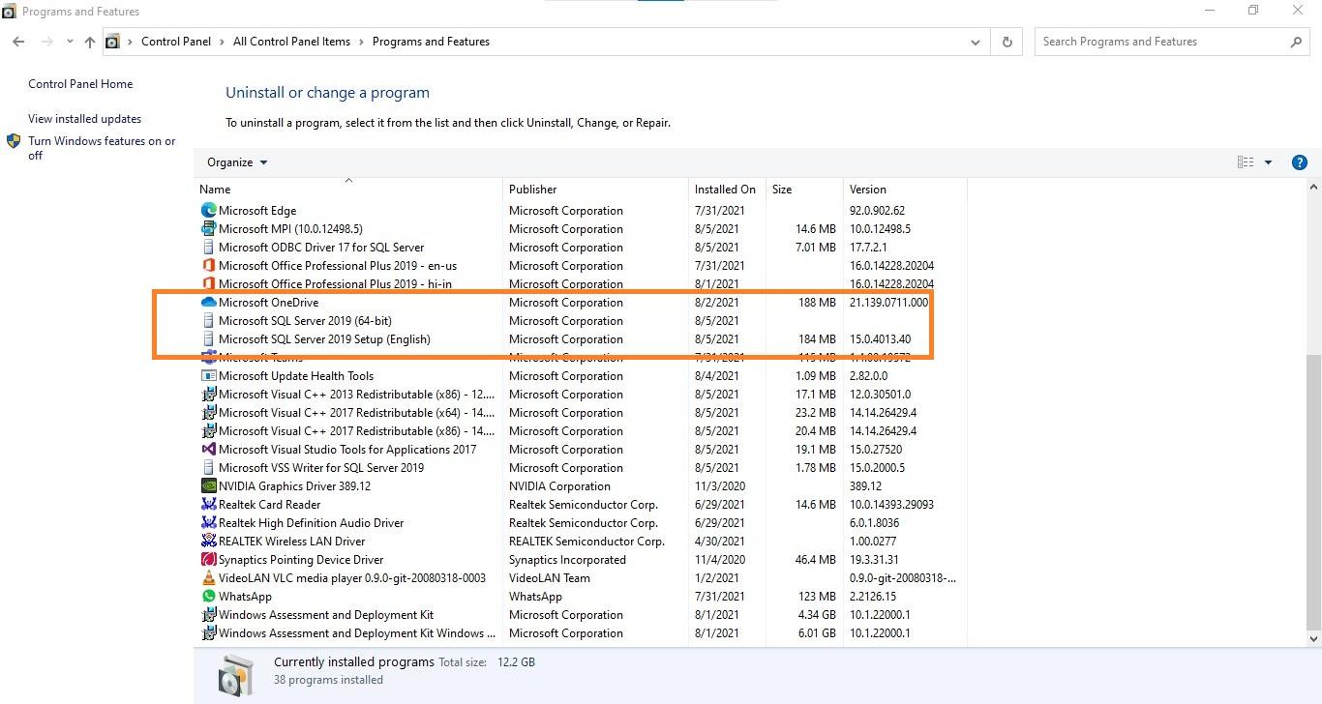Click the Synaptics Incorporated publisher cell
The width and height of the screenshot is (1322, 704).
pos(567,560)
